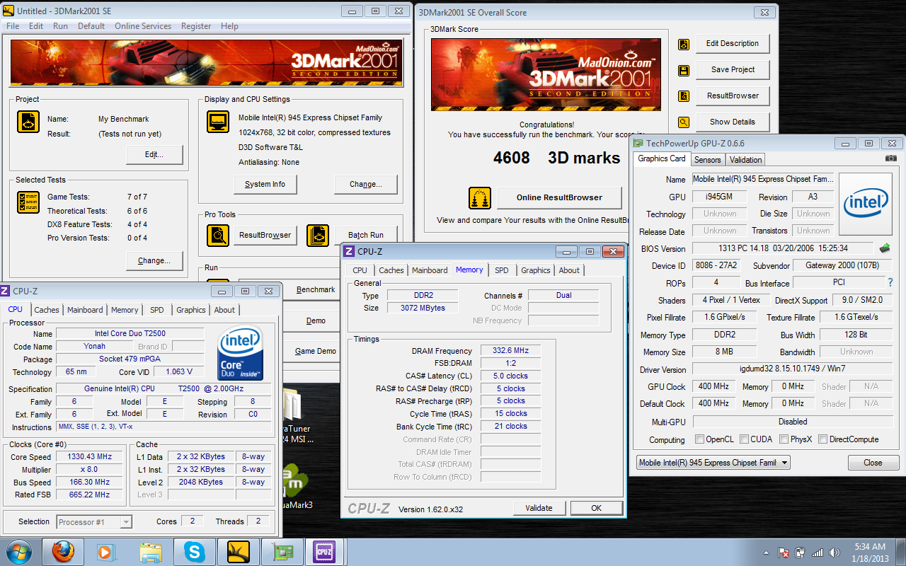Image resolution: width=906 pixels, height=566 pixels.
Task: Toggle the PhysX checkbox in GPU-Z
Action: [x=784, y=439]
